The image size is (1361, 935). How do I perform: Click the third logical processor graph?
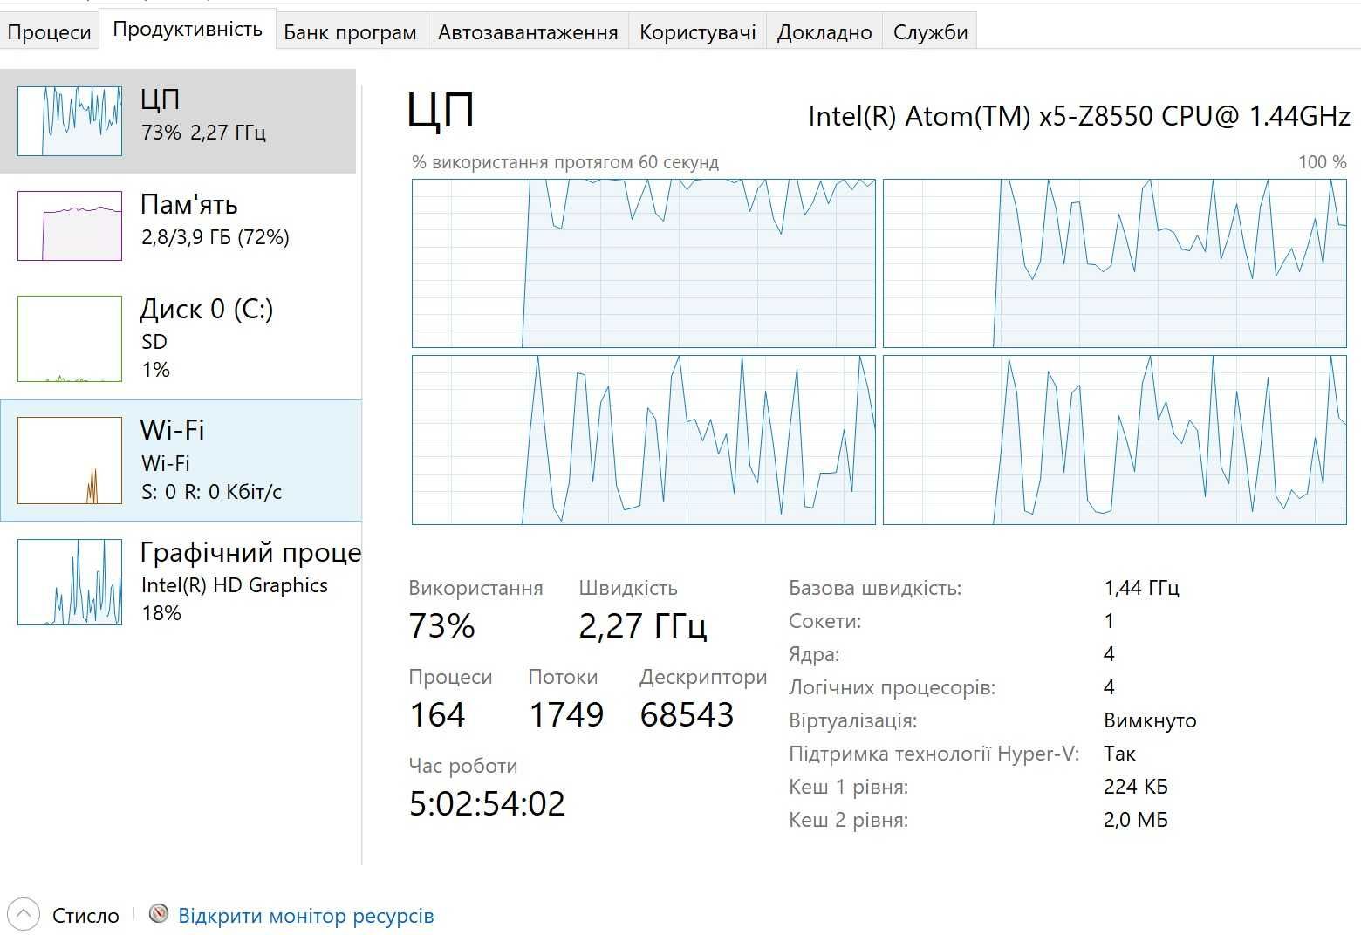[644, 440]
